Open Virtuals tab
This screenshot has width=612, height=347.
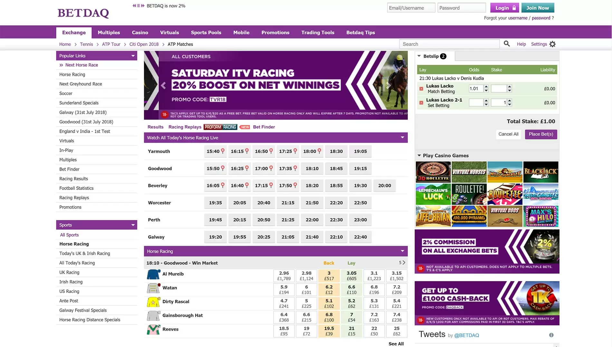(169, 32)
